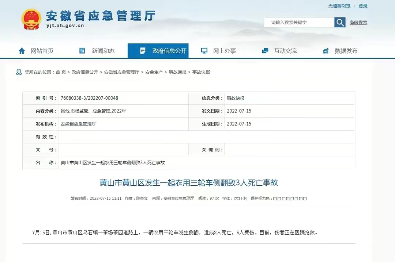Click the 事故快报 breadcrumb link
This screenshot has width=395, height=262.
click(201, 72)
